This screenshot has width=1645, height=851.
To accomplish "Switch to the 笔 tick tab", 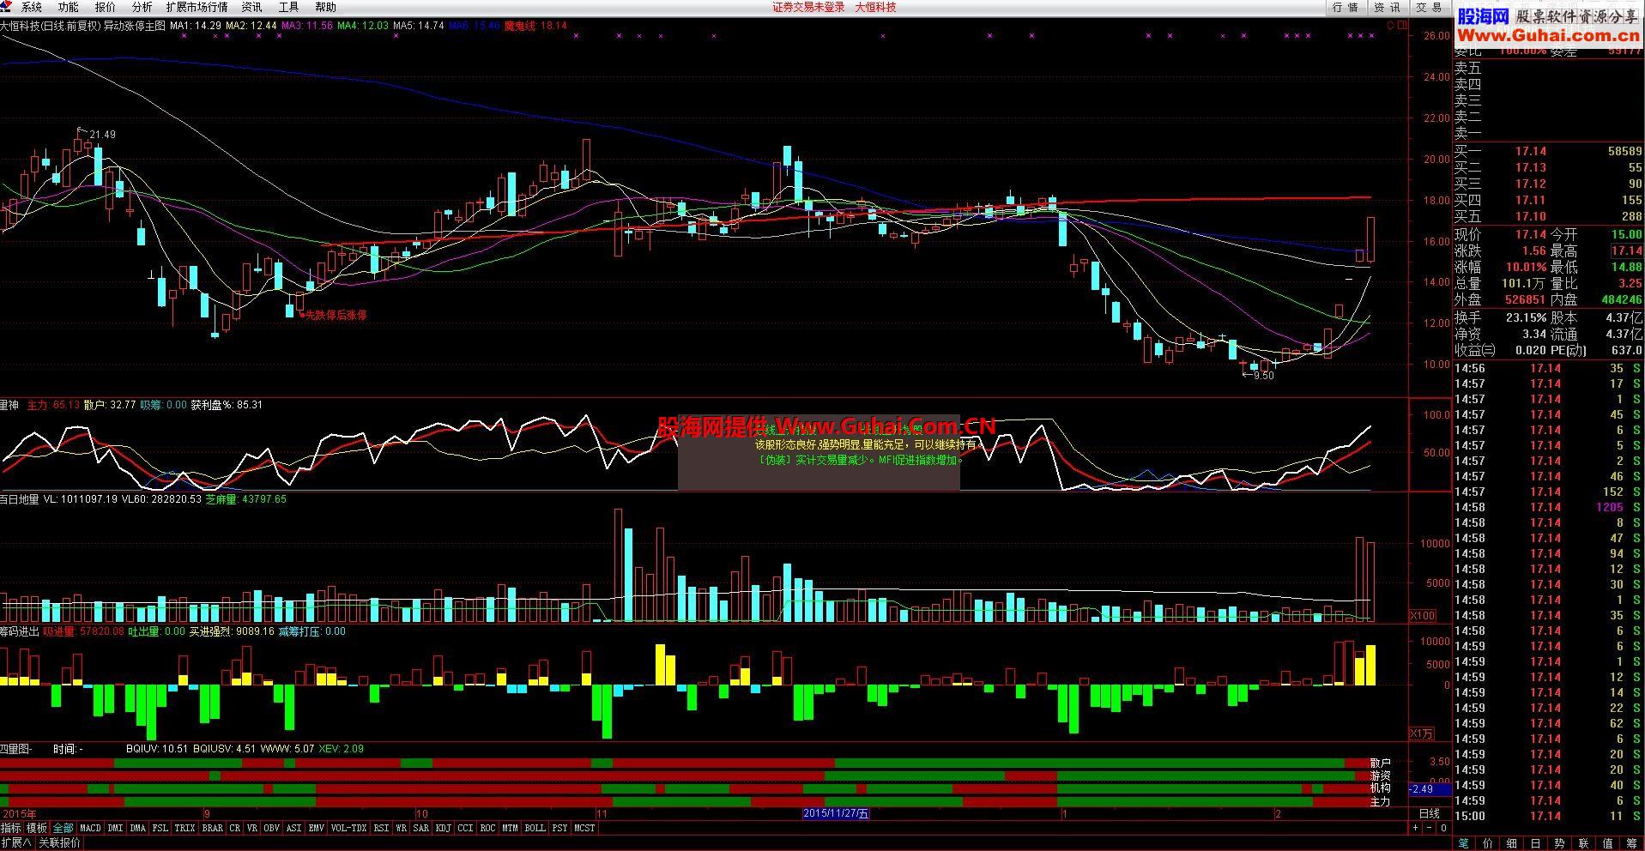I will [x=1464, y=843].
